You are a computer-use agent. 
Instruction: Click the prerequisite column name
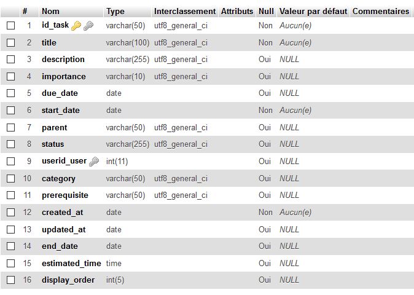(65, 195)
